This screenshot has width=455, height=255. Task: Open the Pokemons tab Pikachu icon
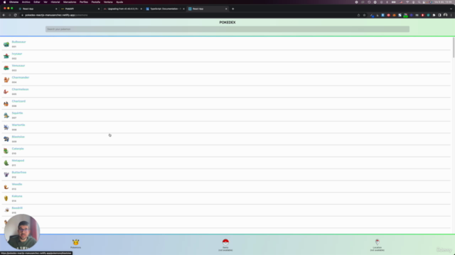(x=76, y=242)
